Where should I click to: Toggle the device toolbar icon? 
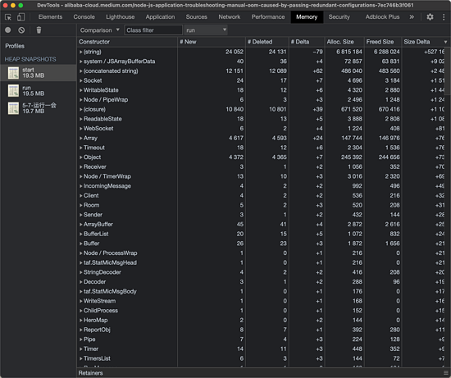(x=20, y=17)
